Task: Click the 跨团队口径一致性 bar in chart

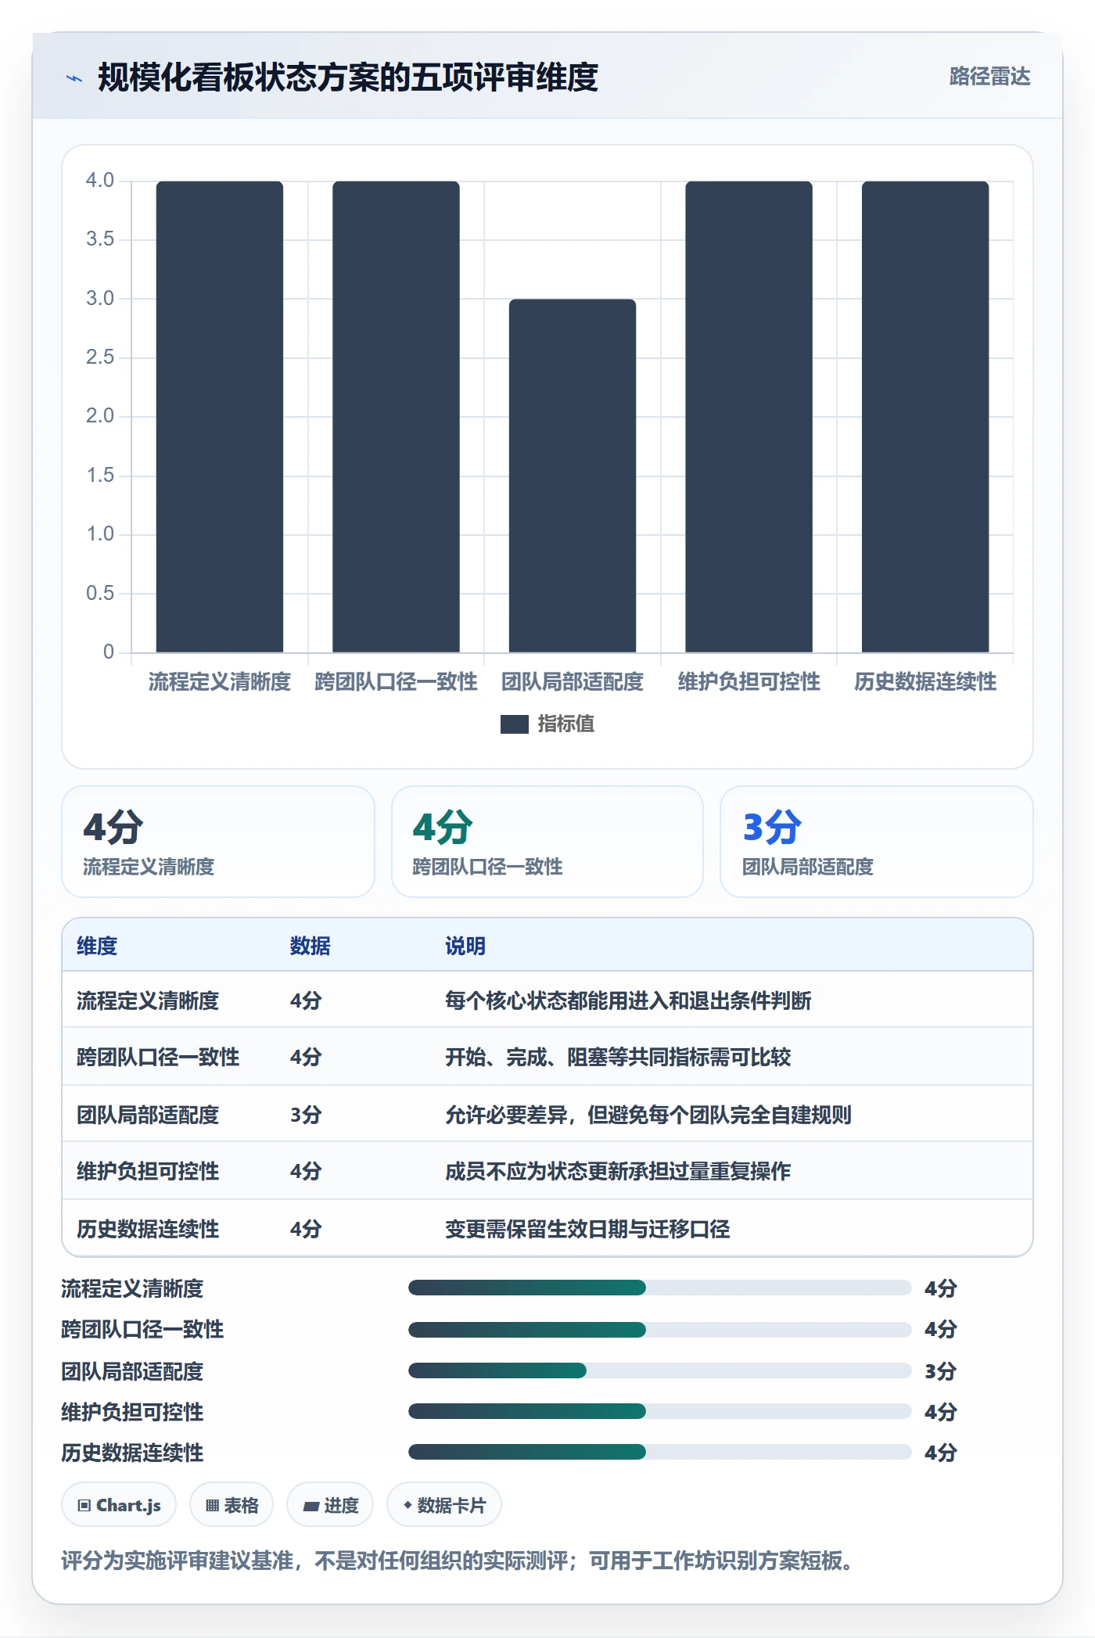Action: (396, 417)
